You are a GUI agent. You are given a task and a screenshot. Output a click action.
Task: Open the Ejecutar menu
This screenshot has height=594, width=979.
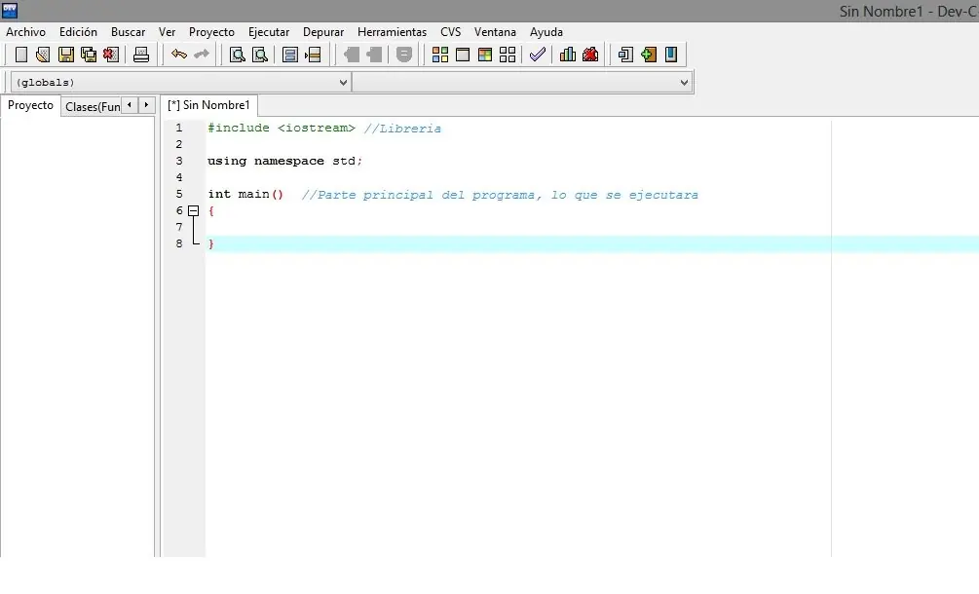pos(269,32)
